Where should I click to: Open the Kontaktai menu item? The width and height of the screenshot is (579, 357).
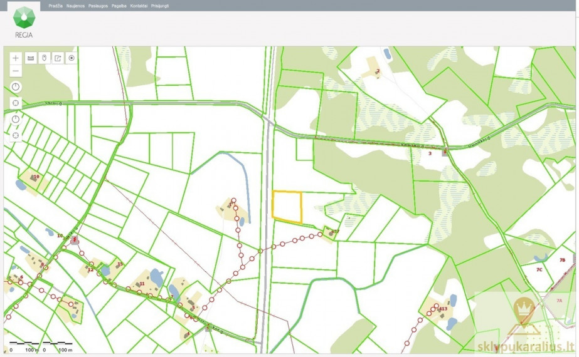coord(139,6)
